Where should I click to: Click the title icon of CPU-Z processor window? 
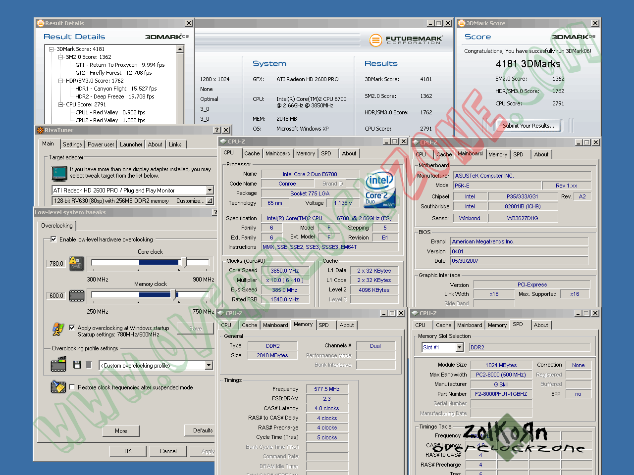point(223,142)
